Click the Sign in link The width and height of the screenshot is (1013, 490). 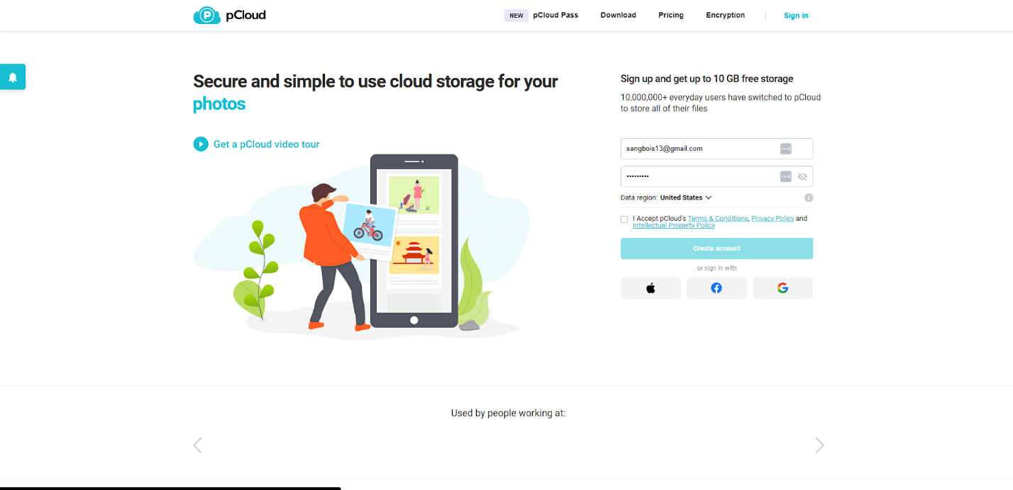point(796,16)
